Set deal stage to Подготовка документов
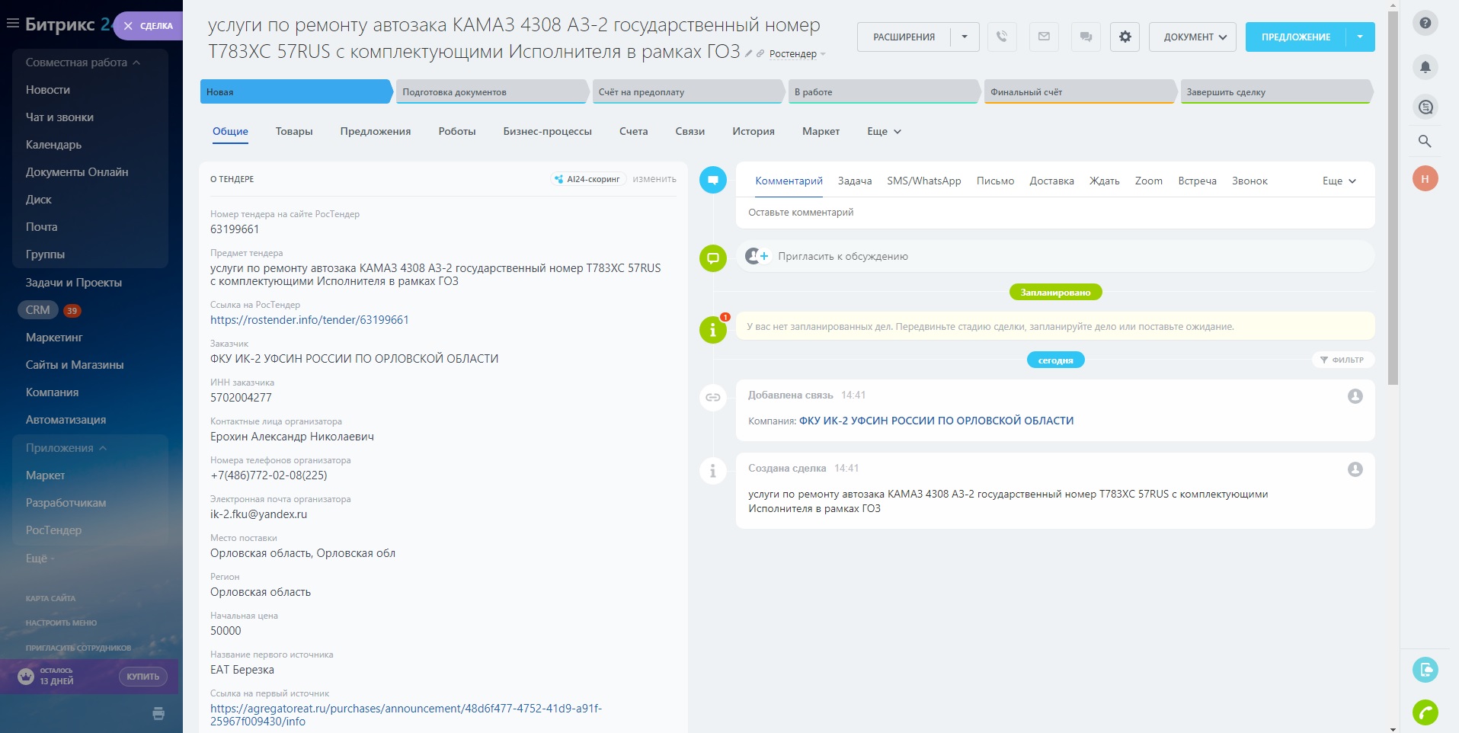 [492, 91]
